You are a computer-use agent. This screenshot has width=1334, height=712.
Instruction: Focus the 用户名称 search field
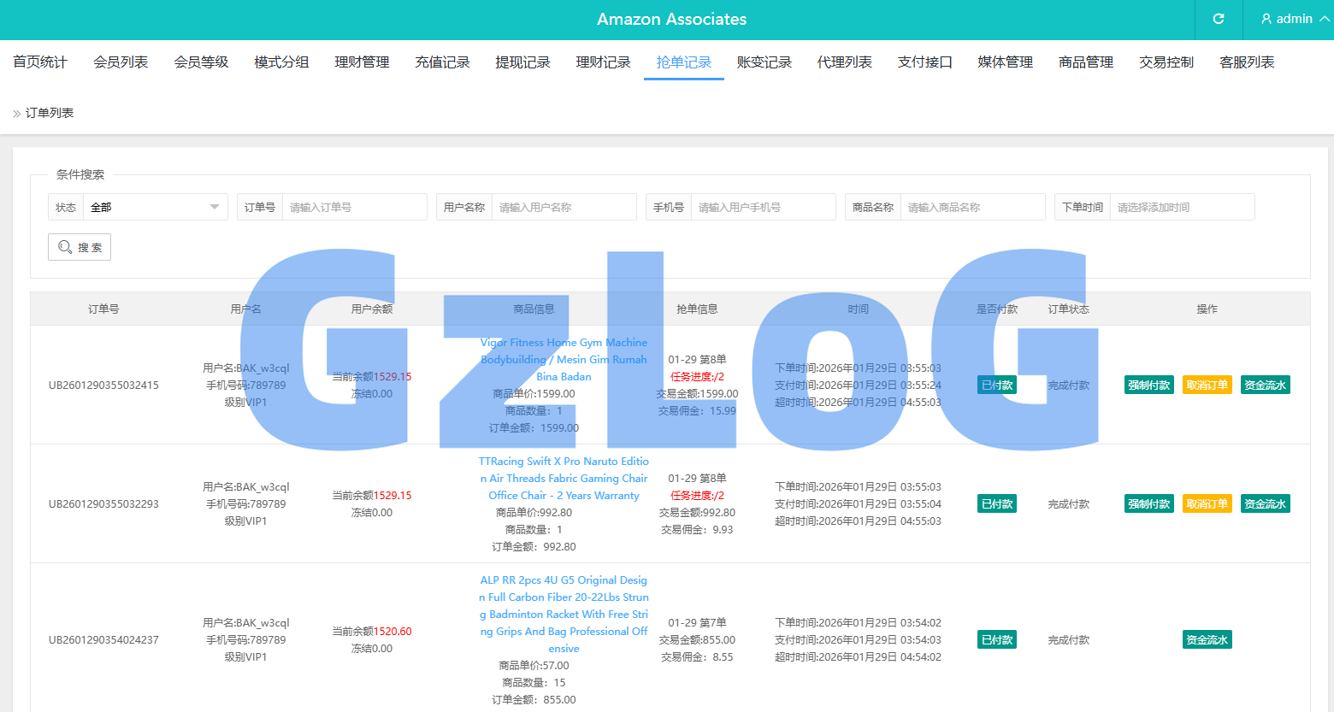[564, 207]
